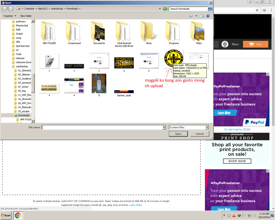This screenshot has width=275, height=220.
Task: Click the refresh button beside the address path
Action: point(165,9)
